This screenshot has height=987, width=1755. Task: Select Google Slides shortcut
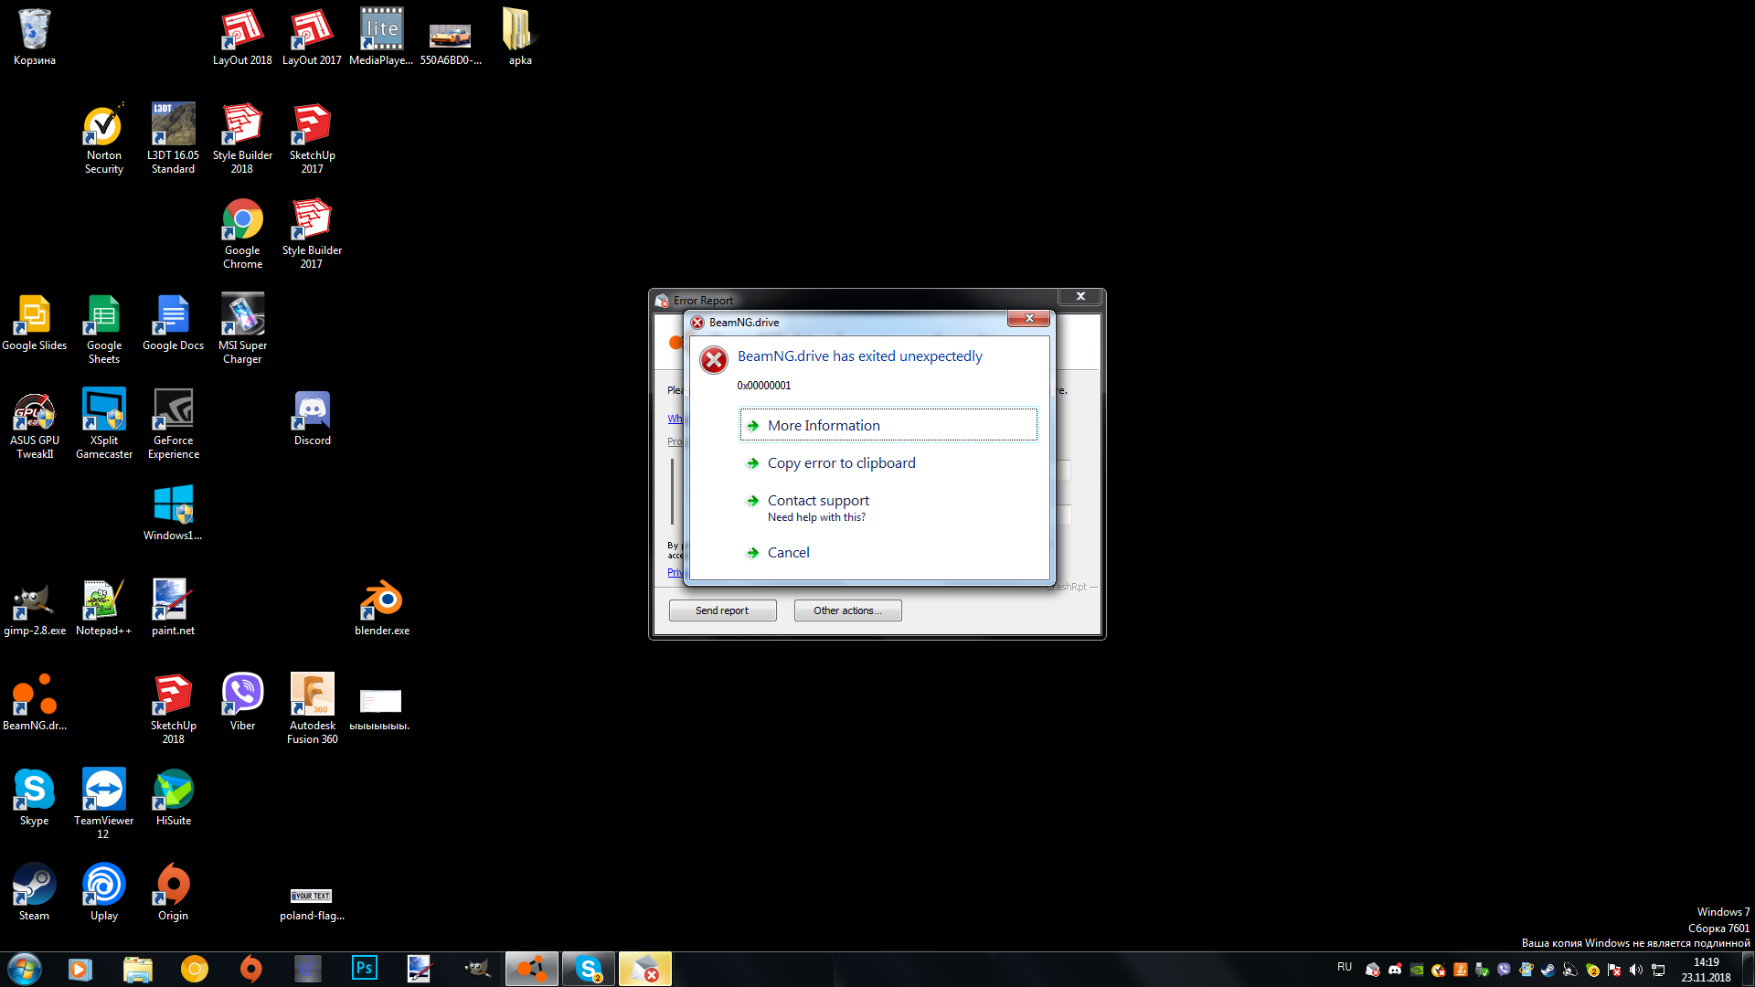click(35, 324)
